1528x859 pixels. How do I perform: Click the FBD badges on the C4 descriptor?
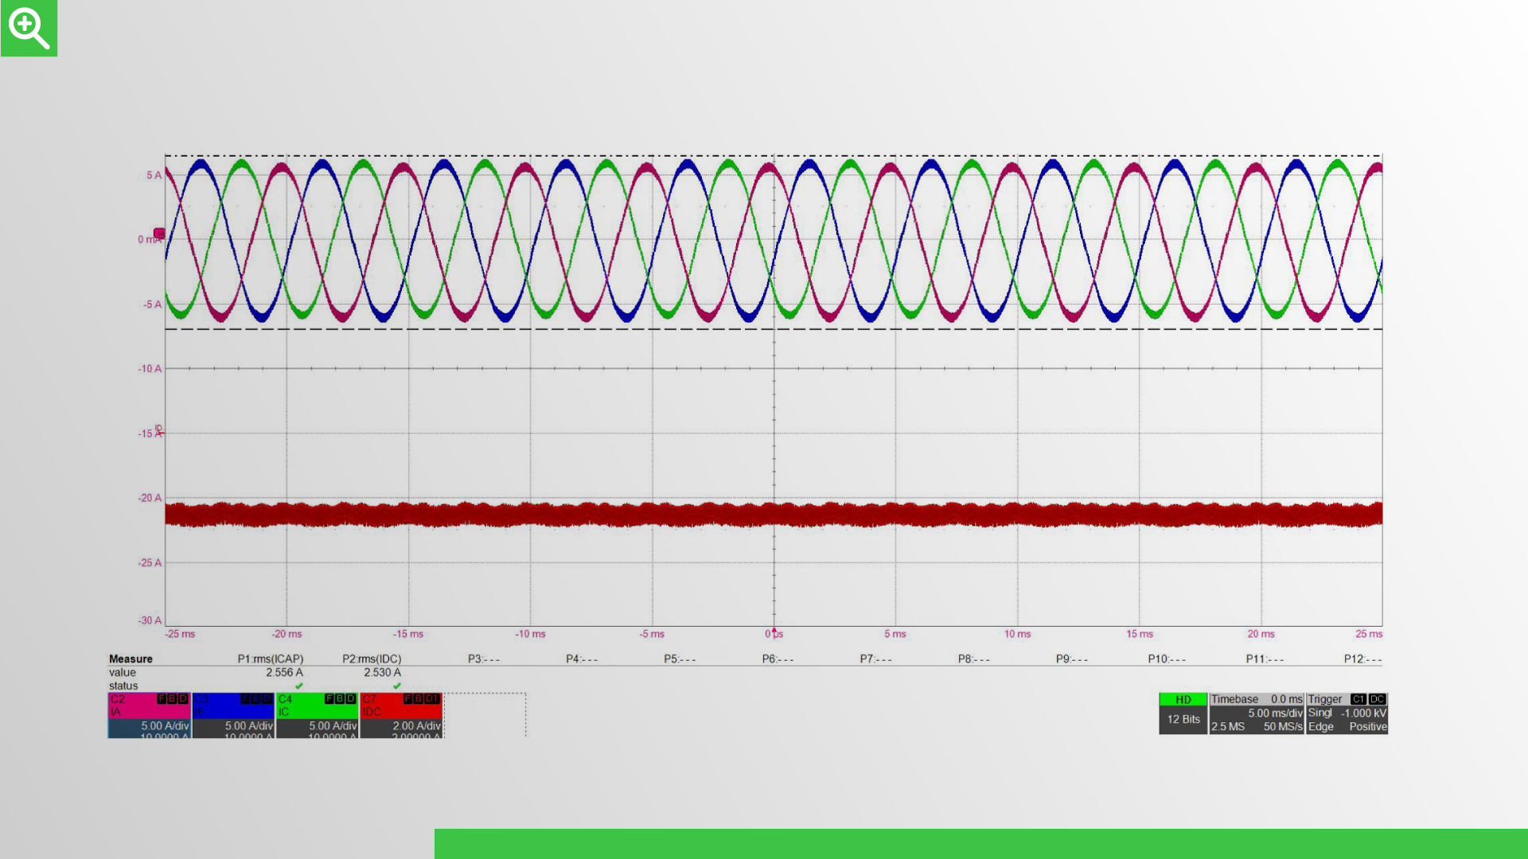340,699
